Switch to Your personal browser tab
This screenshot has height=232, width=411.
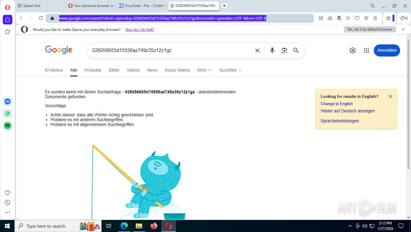click(92, 6)
